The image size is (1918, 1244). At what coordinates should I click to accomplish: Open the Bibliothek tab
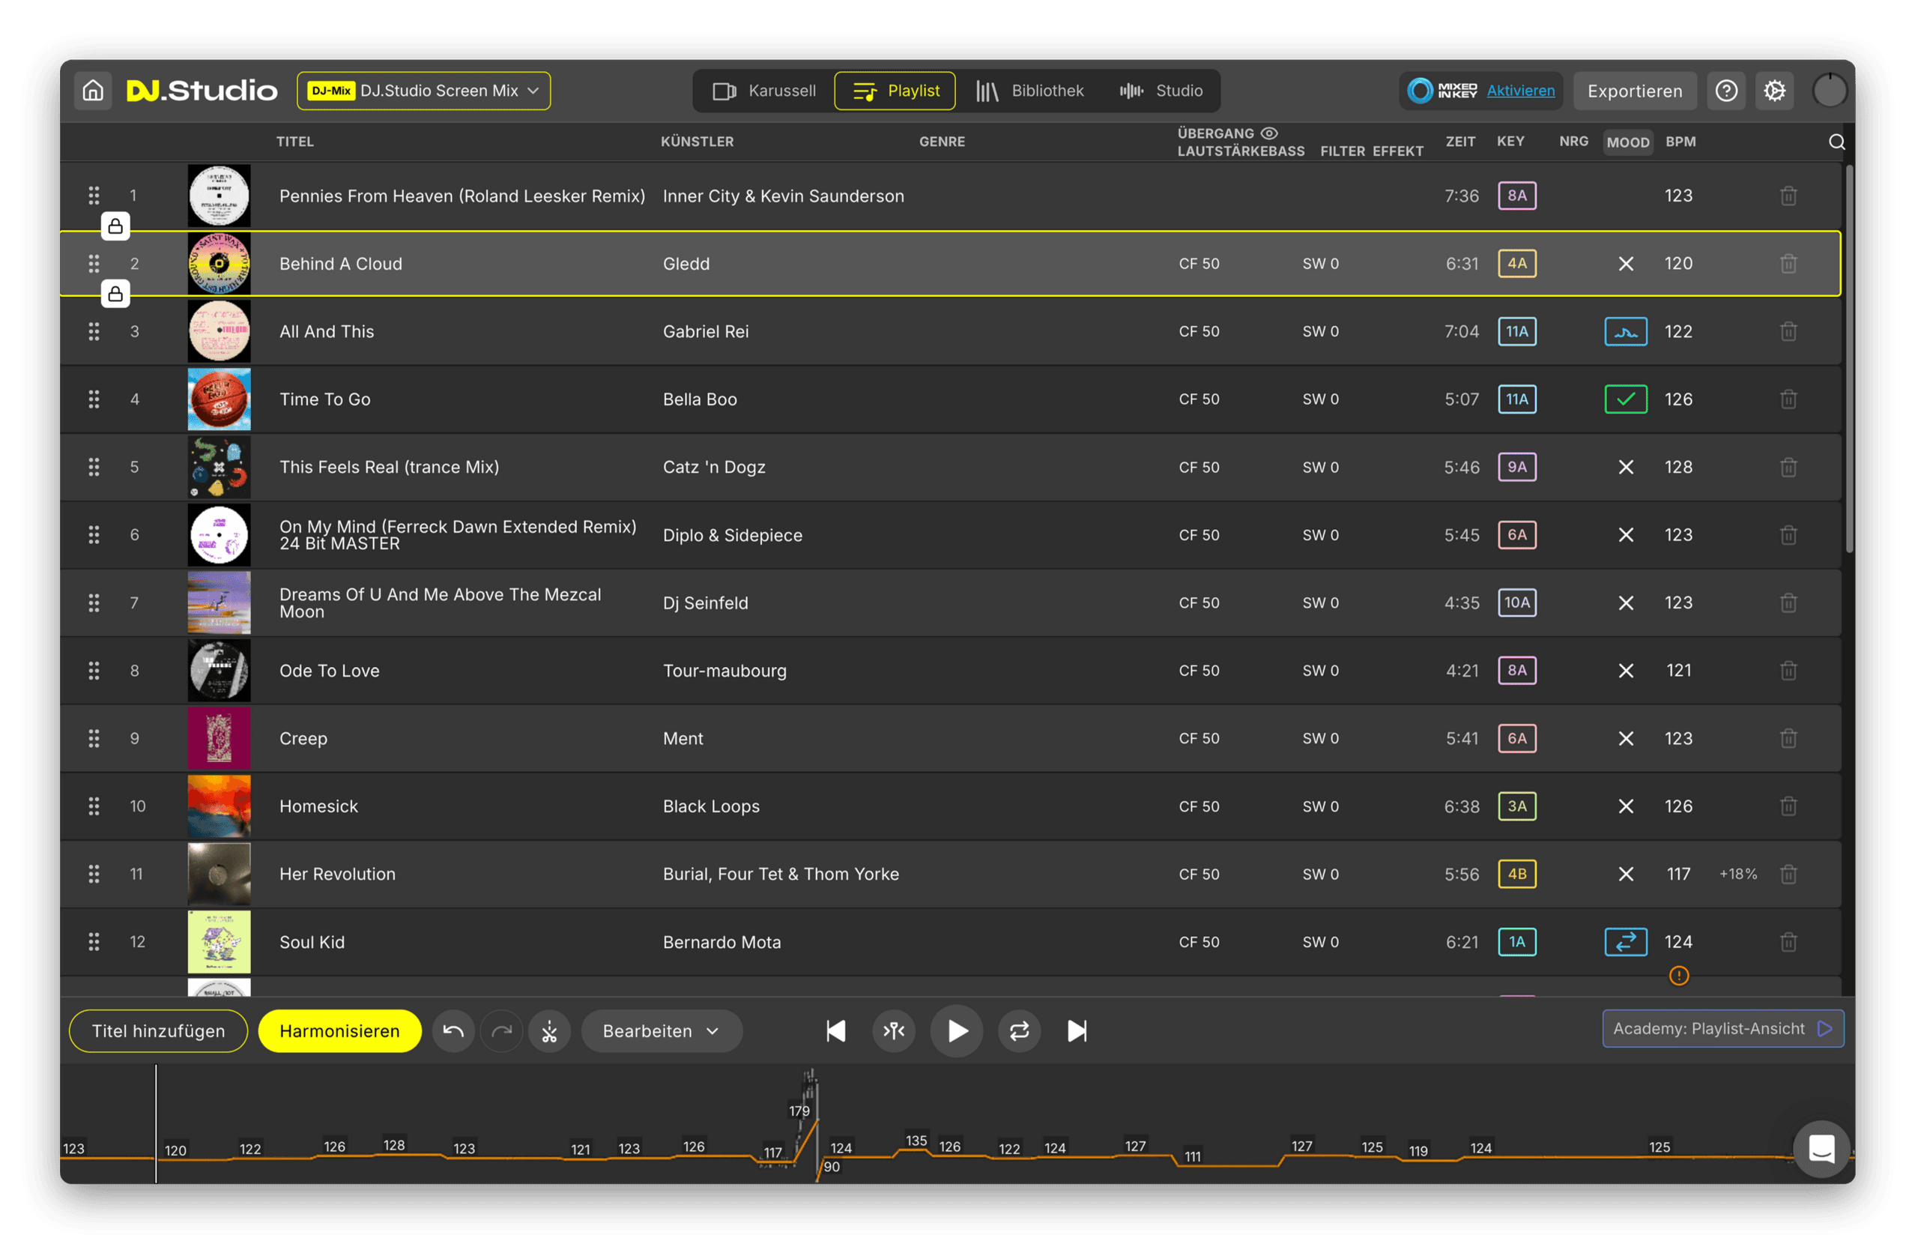point(1029,90)
